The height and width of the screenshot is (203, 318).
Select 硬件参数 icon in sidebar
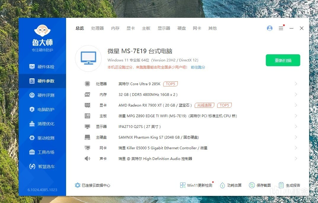(32, 81)
